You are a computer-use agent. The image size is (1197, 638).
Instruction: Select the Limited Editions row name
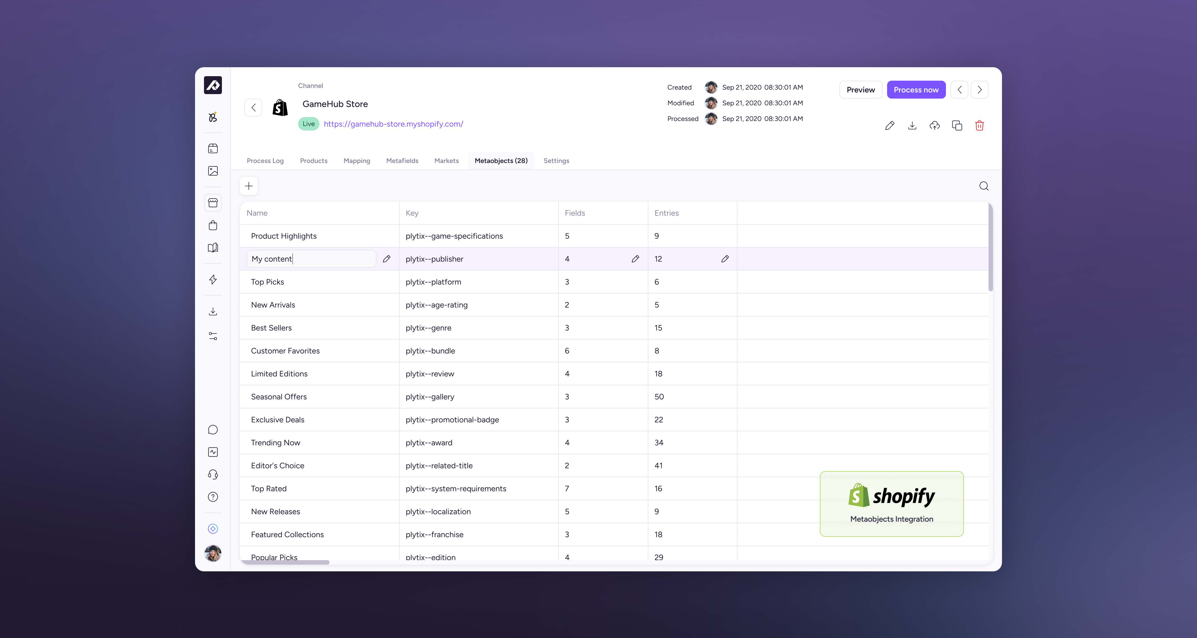pos(279,374)
